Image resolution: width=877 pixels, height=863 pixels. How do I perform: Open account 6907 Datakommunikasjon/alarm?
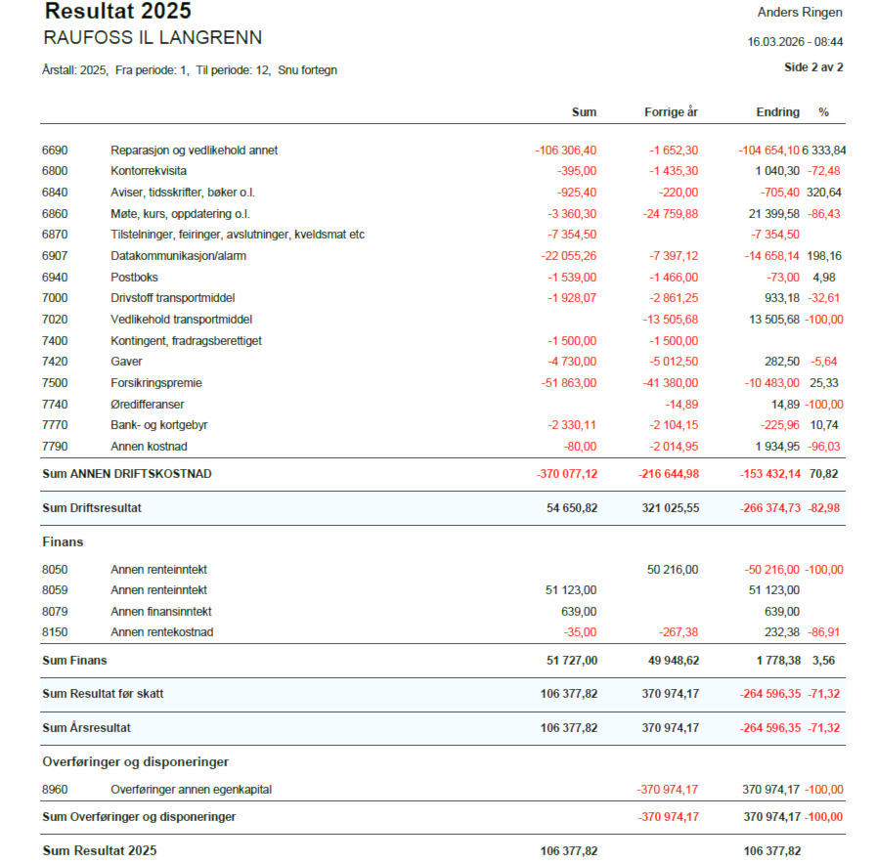[178, 256]
